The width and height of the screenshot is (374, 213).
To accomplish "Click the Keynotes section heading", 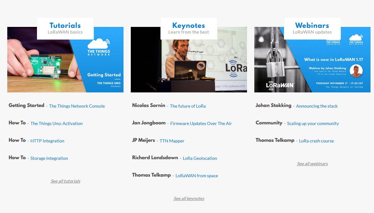I will pos(189,25).
